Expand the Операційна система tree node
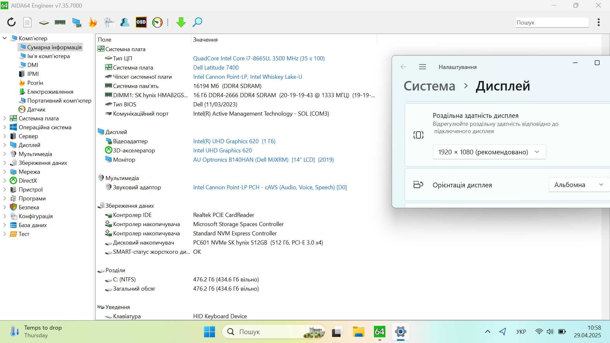The width and height of the screenshot is (610, 343). point(4,127)
